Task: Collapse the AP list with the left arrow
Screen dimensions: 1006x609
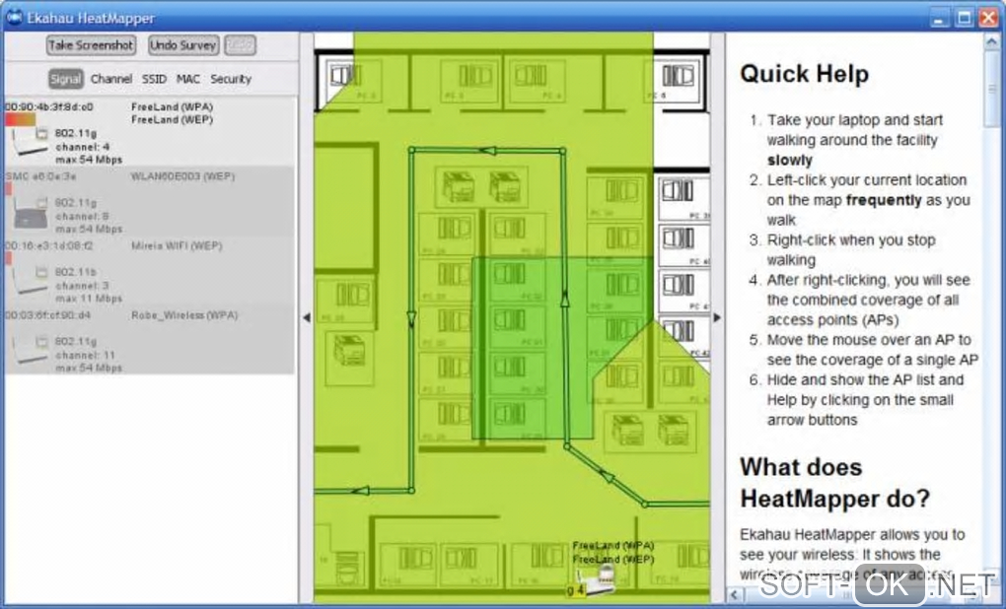Action: (x=307, y=317)
